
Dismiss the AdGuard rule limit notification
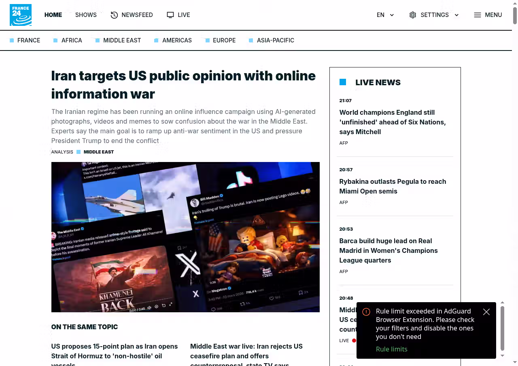[x=486, y=312]
